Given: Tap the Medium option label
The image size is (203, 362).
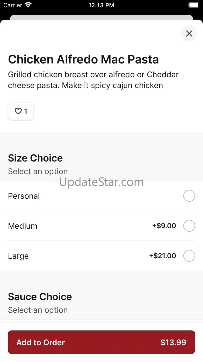Looking at the screenshot, I should [x=23, y=226].
